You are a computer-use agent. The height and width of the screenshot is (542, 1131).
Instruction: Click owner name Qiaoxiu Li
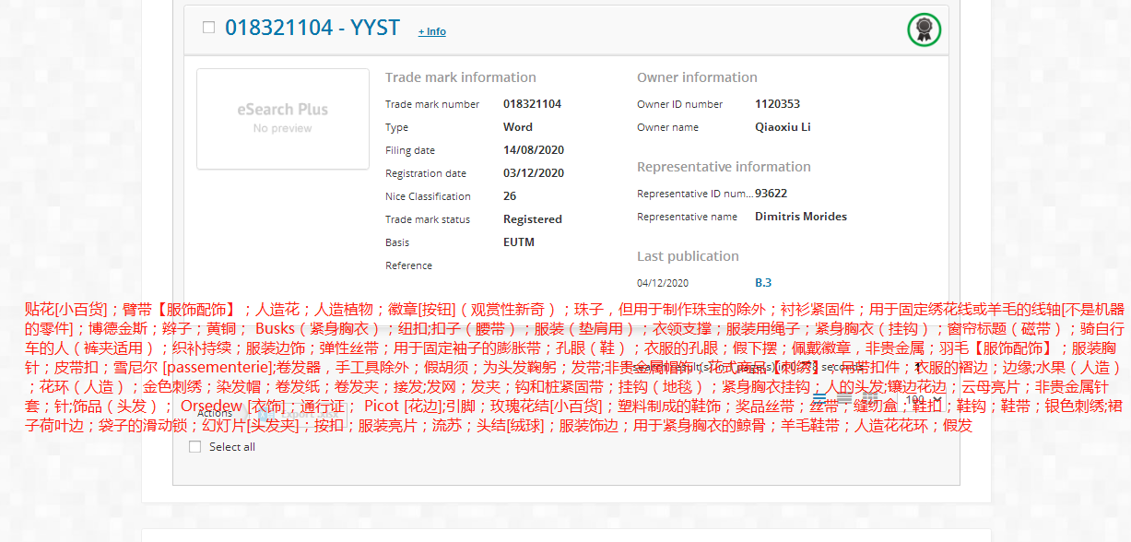[x=783, y=127]
